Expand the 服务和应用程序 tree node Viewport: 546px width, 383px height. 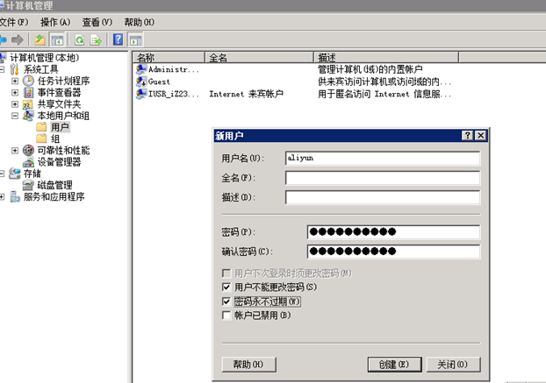click(4, 196)
